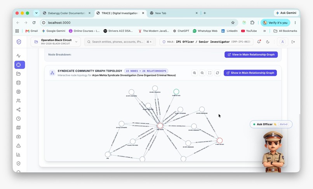The image size is (313, 189).
Task: Click View in Main Relationship Graph button
Action: (251, 55)
